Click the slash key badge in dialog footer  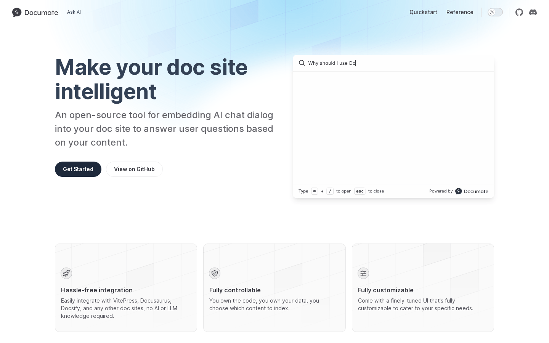pos(330,191)
